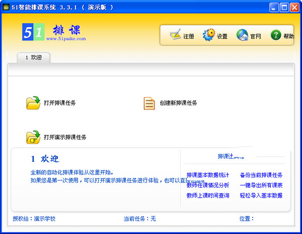This screenshot has width=302, height=234.
Task: Click the 官网 globe house icon
Action: pos(242,35)
